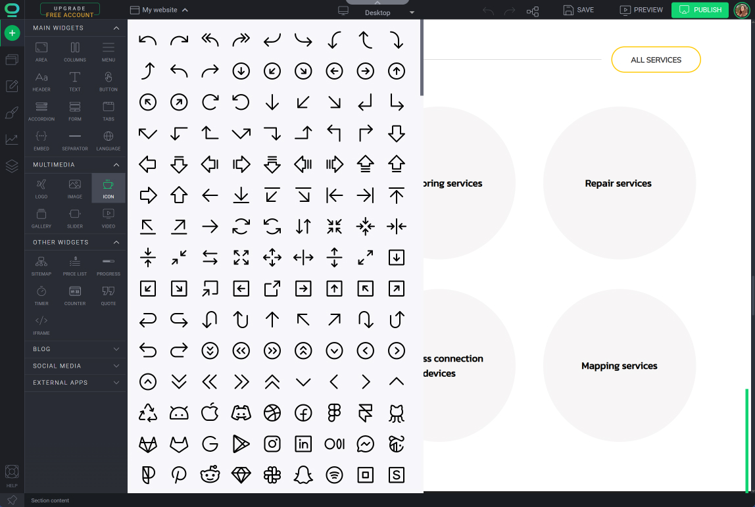Screen dimensions: 755x507
Task: Select the Repair services circle
Action: click(x=620, y=183)
